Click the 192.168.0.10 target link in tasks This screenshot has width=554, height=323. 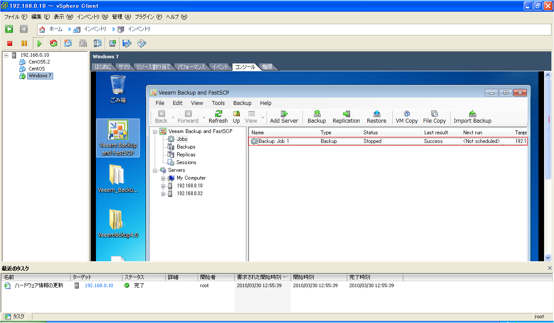click(99, 285)
